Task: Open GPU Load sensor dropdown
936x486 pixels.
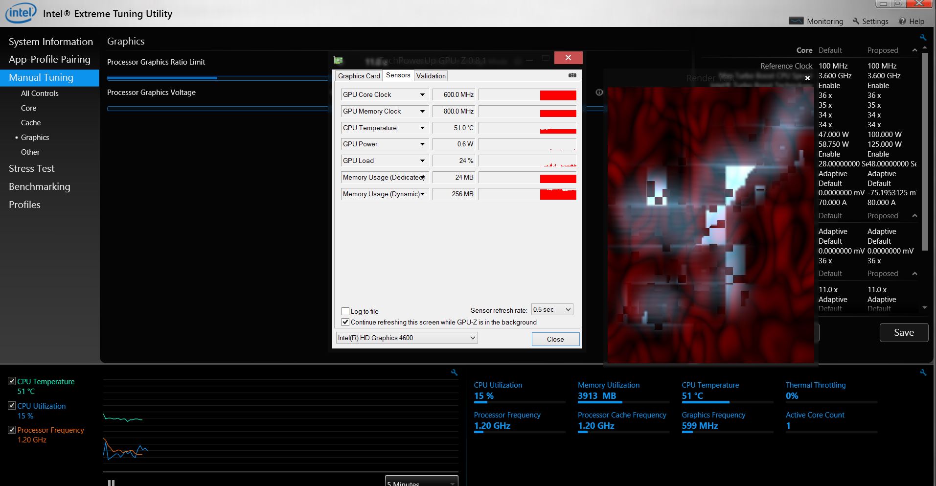Action: click(422, 161)
